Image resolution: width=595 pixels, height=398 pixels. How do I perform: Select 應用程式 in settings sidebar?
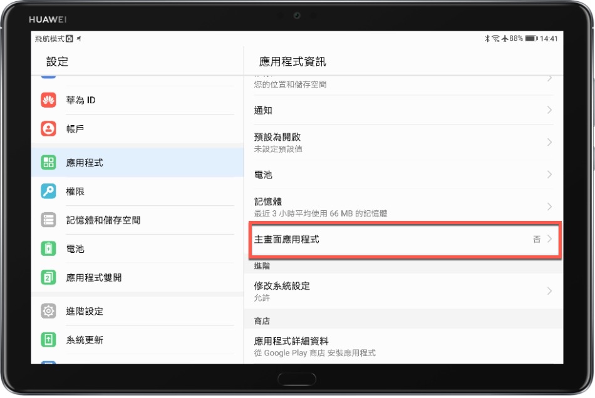pyautogui.click(x=138, y=163)
